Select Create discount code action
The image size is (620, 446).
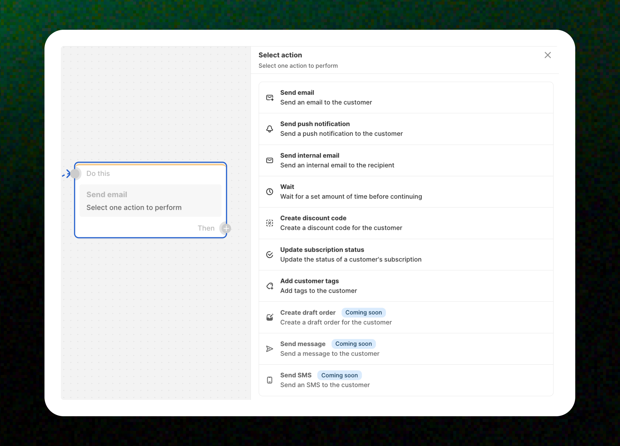point(406,223)
